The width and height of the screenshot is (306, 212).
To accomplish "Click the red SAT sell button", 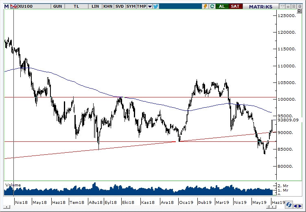I will pos(235,6).
